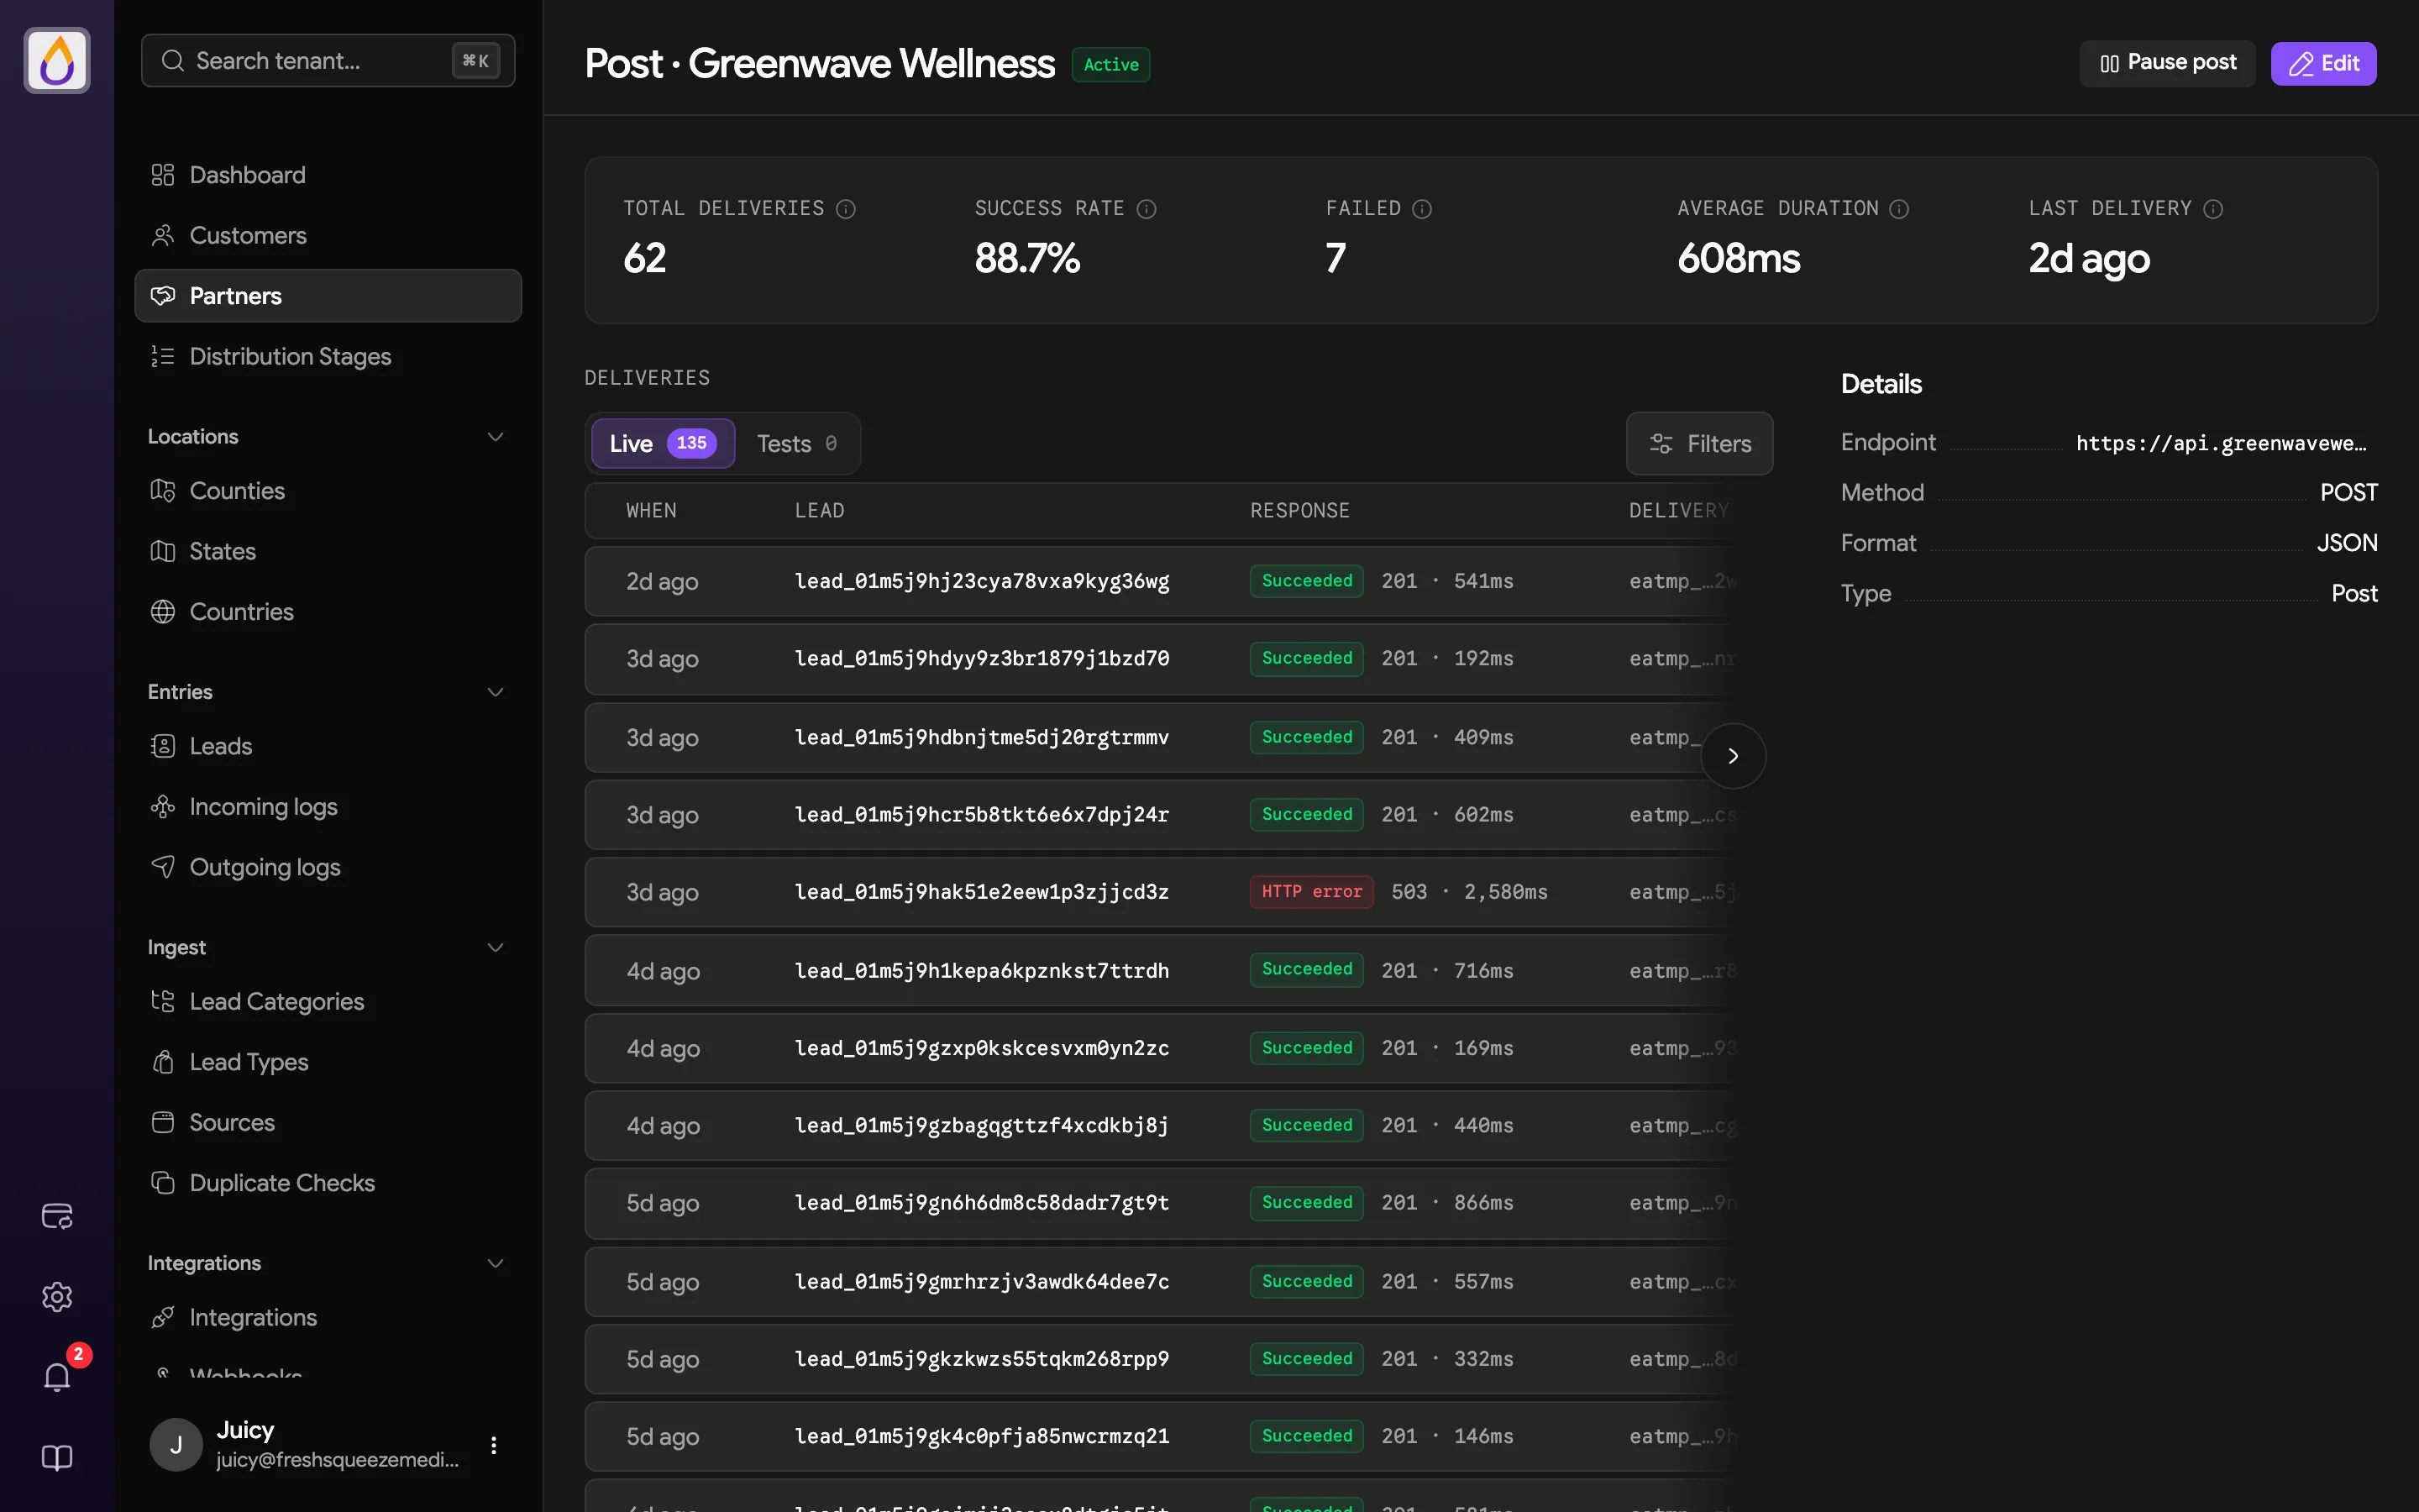Click the RESPONSE column header

point(1299,511)
